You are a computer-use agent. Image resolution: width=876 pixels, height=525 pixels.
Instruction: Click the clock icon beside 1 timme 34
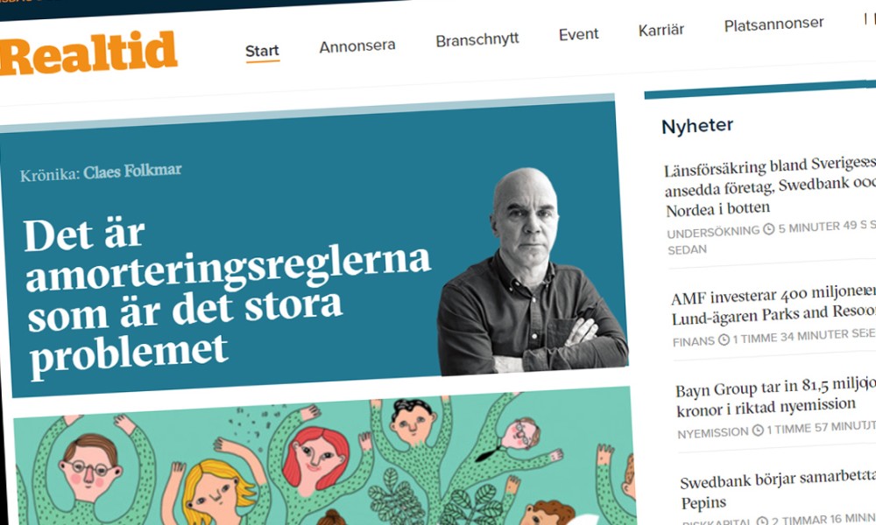[724, 339]
